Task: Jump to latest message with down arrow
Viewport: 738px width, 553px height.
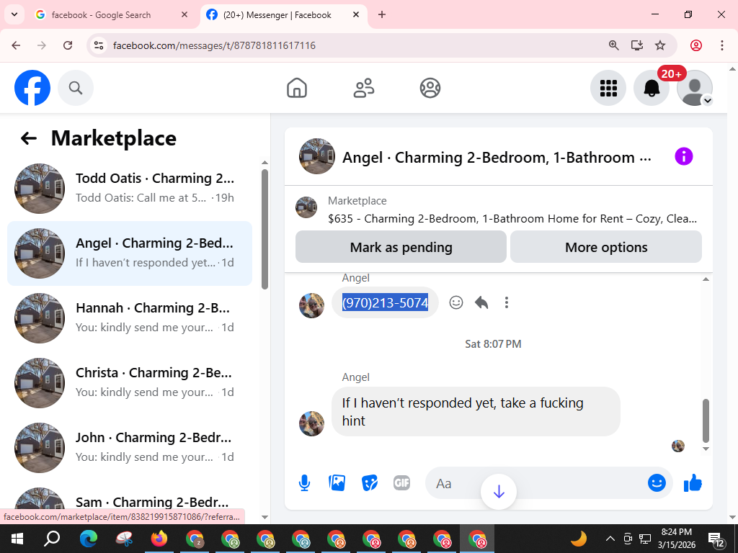Action: tap(499, 492)
